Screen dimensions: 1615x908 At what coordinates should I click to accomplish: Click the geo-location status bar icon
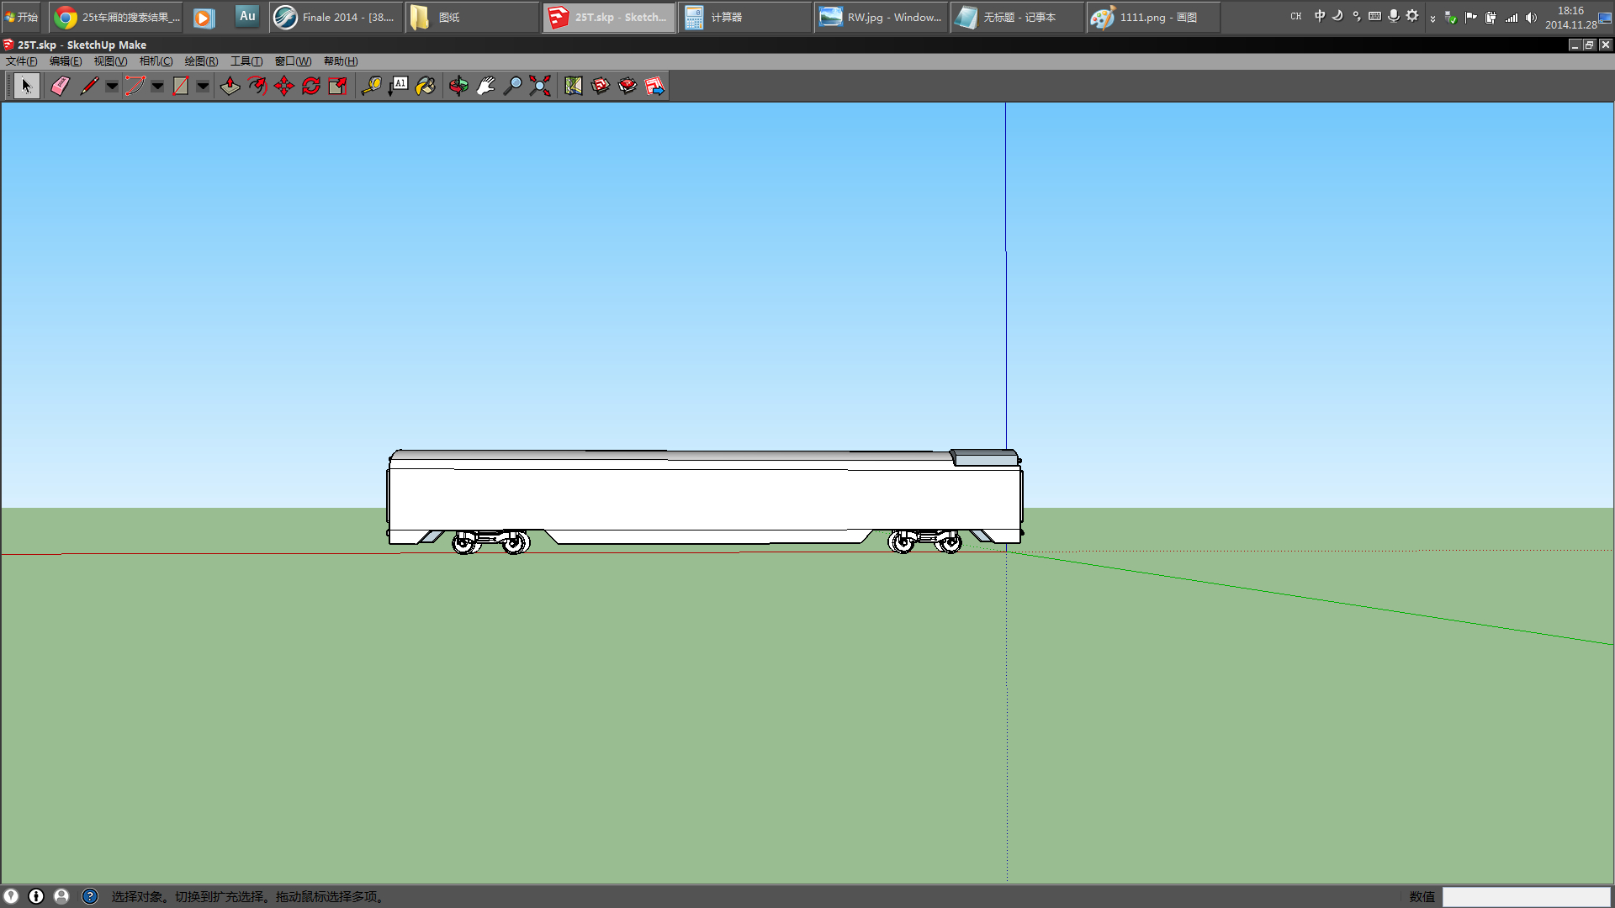pyautogui.click(x=11, y=896)
